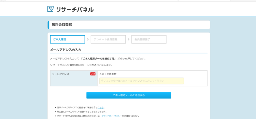
Task: Open the こちら mobile email registration link
Action: [x=101, y=108]
